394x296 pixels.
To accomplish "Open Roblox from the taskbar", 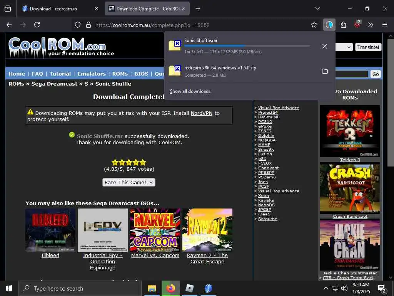I will coord(189,288).
